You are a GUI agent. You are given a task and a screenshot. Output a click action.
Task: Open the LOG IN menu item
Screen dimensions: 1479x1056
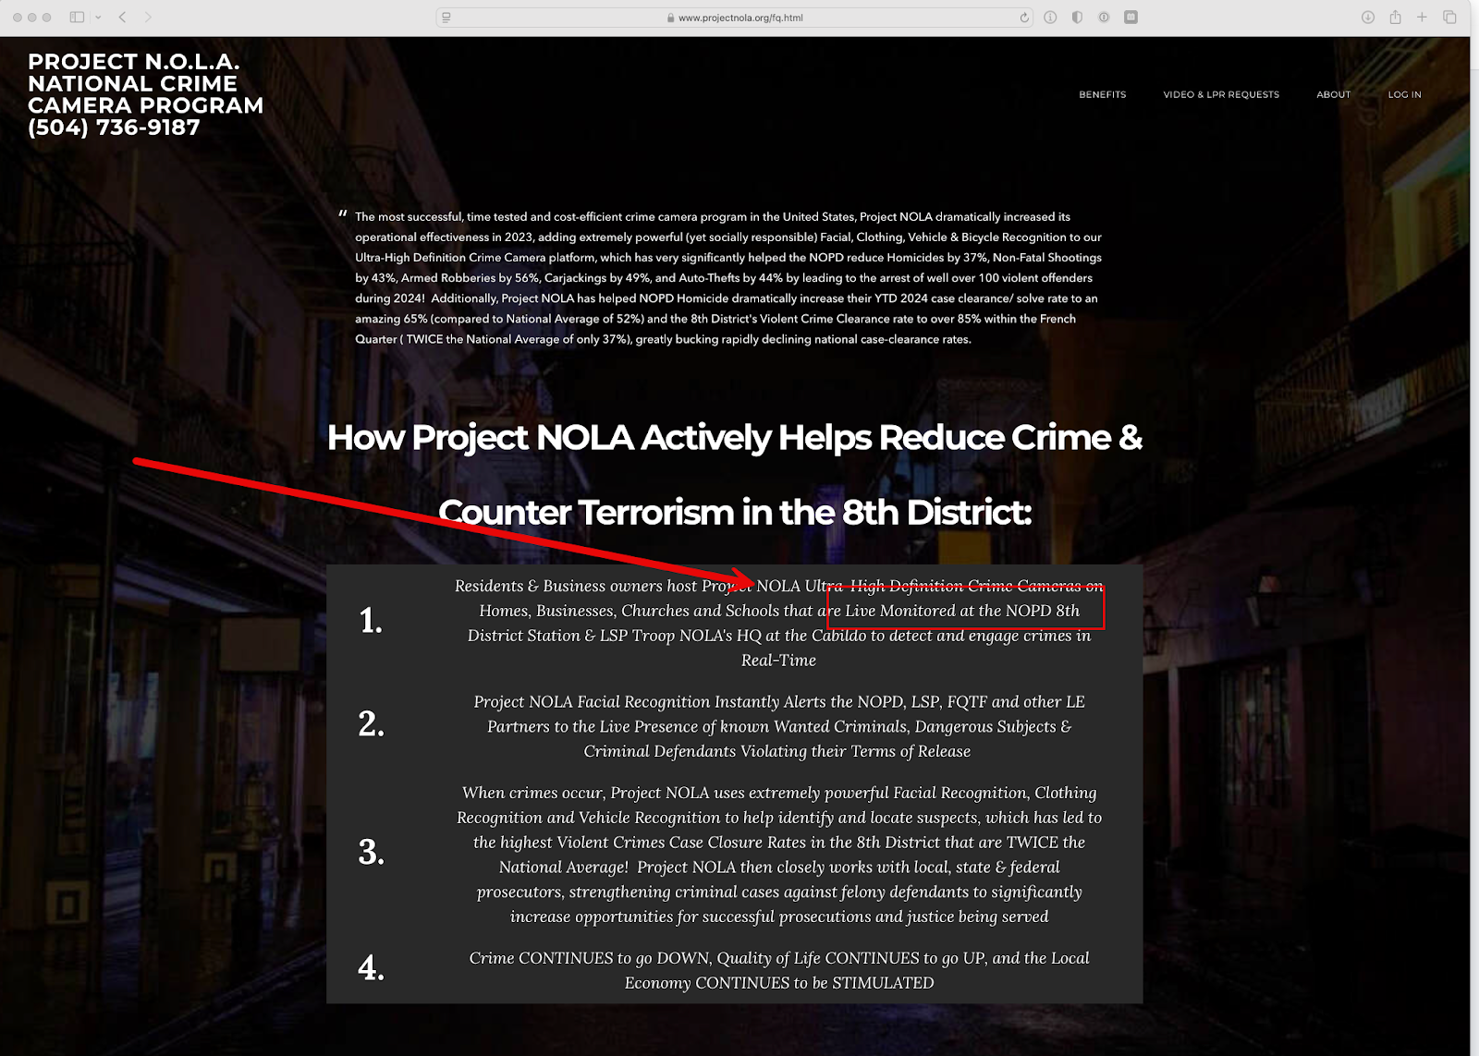[1404, 94]
